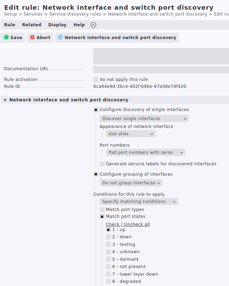Open the Specify matching conditions dropdown
The image size is (229, 286).
139,202
